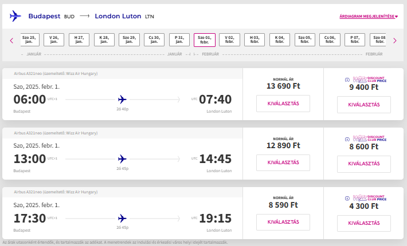Choose discount club 4 300 Ft Kiválasztás

click(x=364, y=224)
